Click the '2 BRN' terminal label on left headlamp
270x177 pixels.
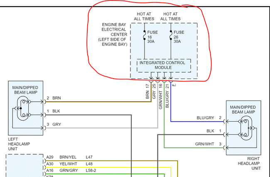click(54, 98)
